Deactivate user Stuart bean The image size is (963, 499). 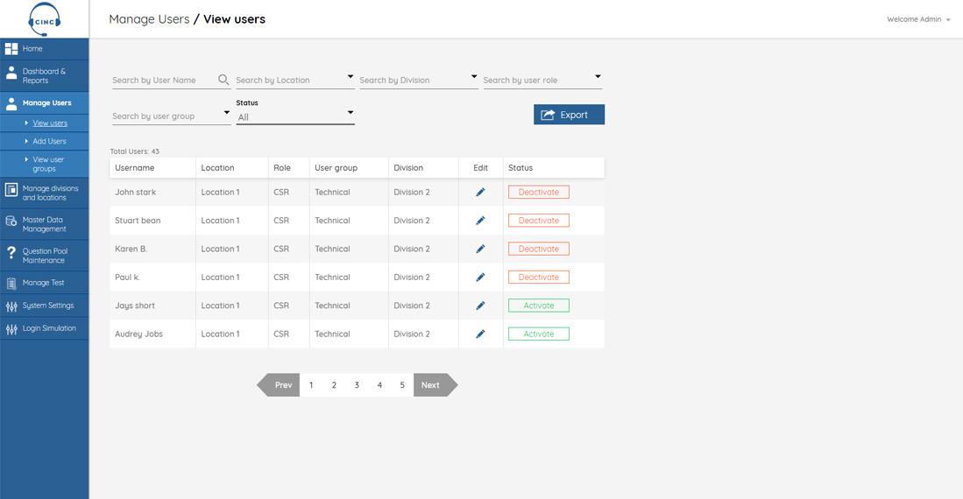pos(539,221)
